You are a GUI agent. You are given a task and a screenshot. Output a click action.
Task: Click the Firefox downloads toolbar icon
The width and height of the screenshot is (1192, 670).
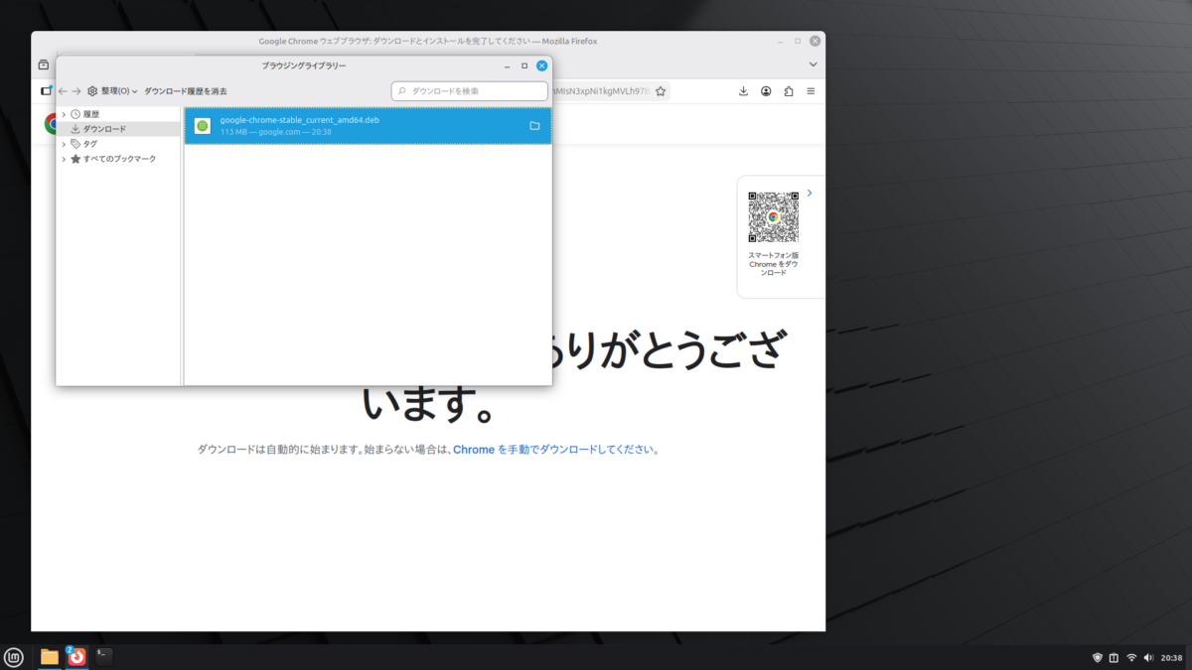pyautogui.click(x=743, y=91)
